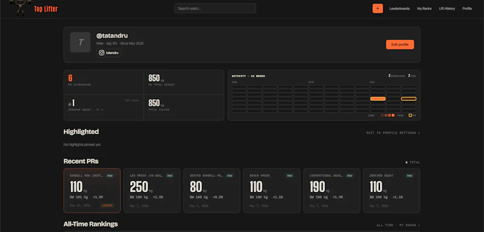The image size is (484, 232).
Task: Click the MAR month label
Action: (234, 82)
